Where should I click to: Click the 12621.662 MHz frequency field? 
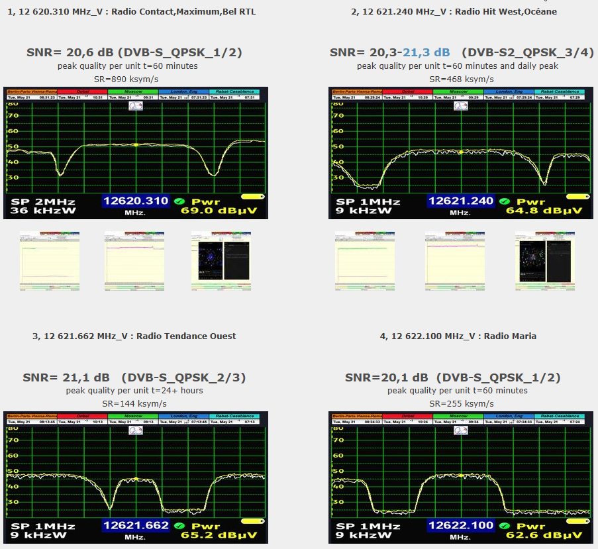[136, 526]
